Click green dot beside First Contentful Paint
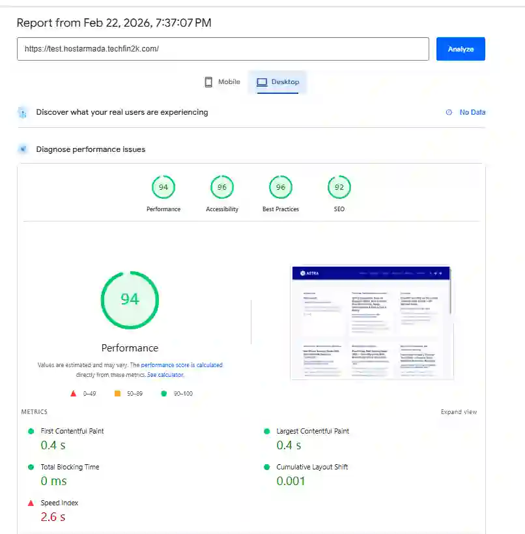Screen dimensions: 525x534 [x=31, y=431]
